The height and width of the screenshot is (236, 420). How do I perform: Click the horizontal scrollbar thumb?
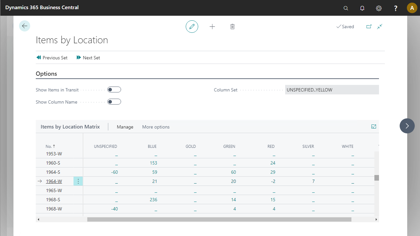(x=219, y=219)
